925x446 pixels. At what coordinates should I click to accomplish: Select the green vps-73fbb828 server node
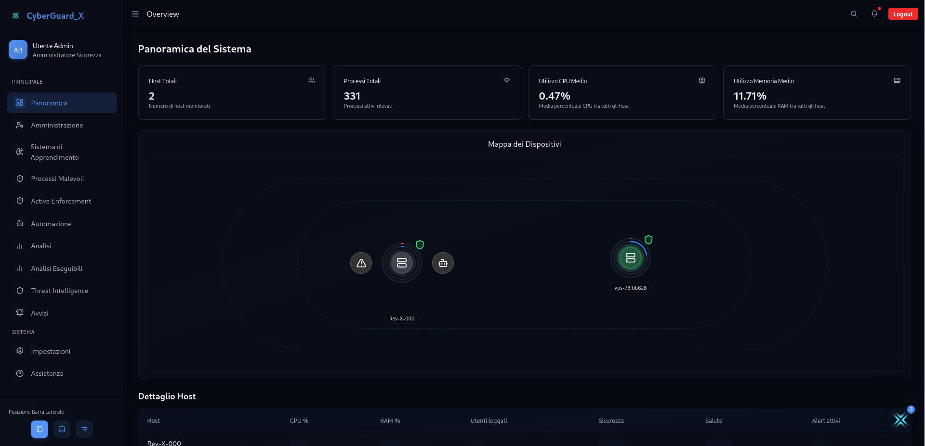(x=630, y=258)
